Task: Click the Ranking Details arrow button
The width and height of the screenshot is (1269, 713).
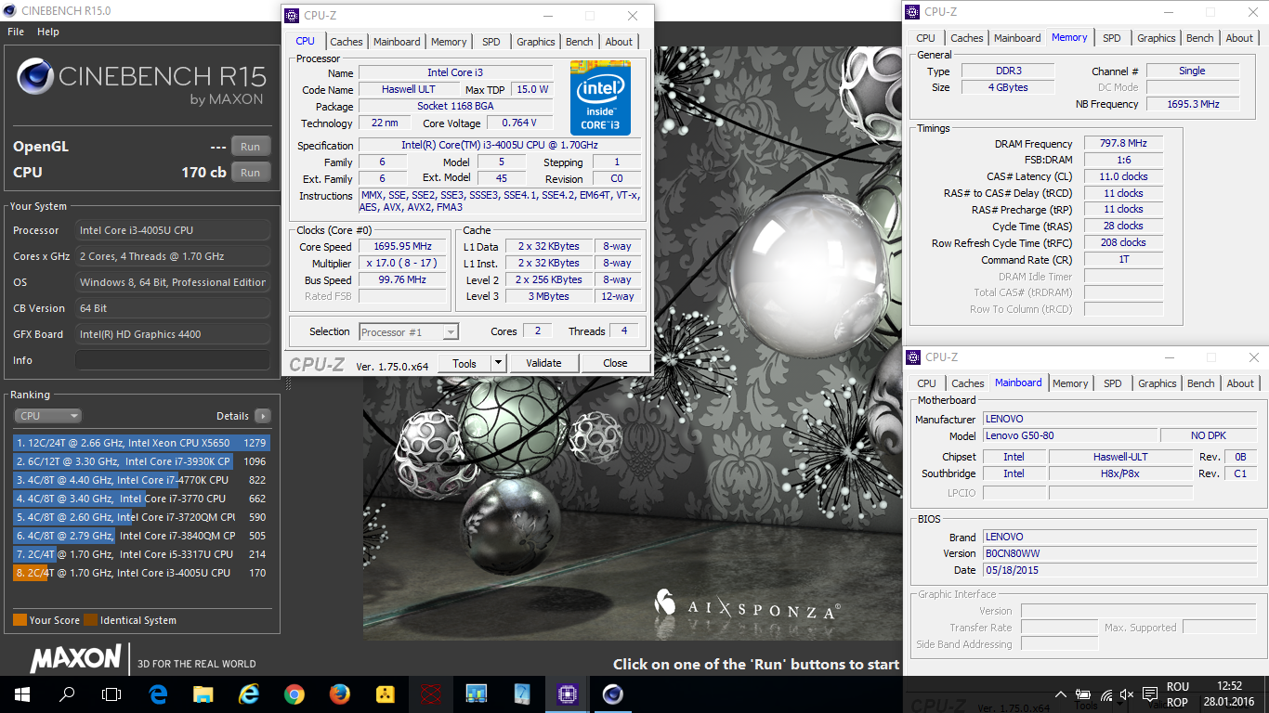Action: click(263, 416)
